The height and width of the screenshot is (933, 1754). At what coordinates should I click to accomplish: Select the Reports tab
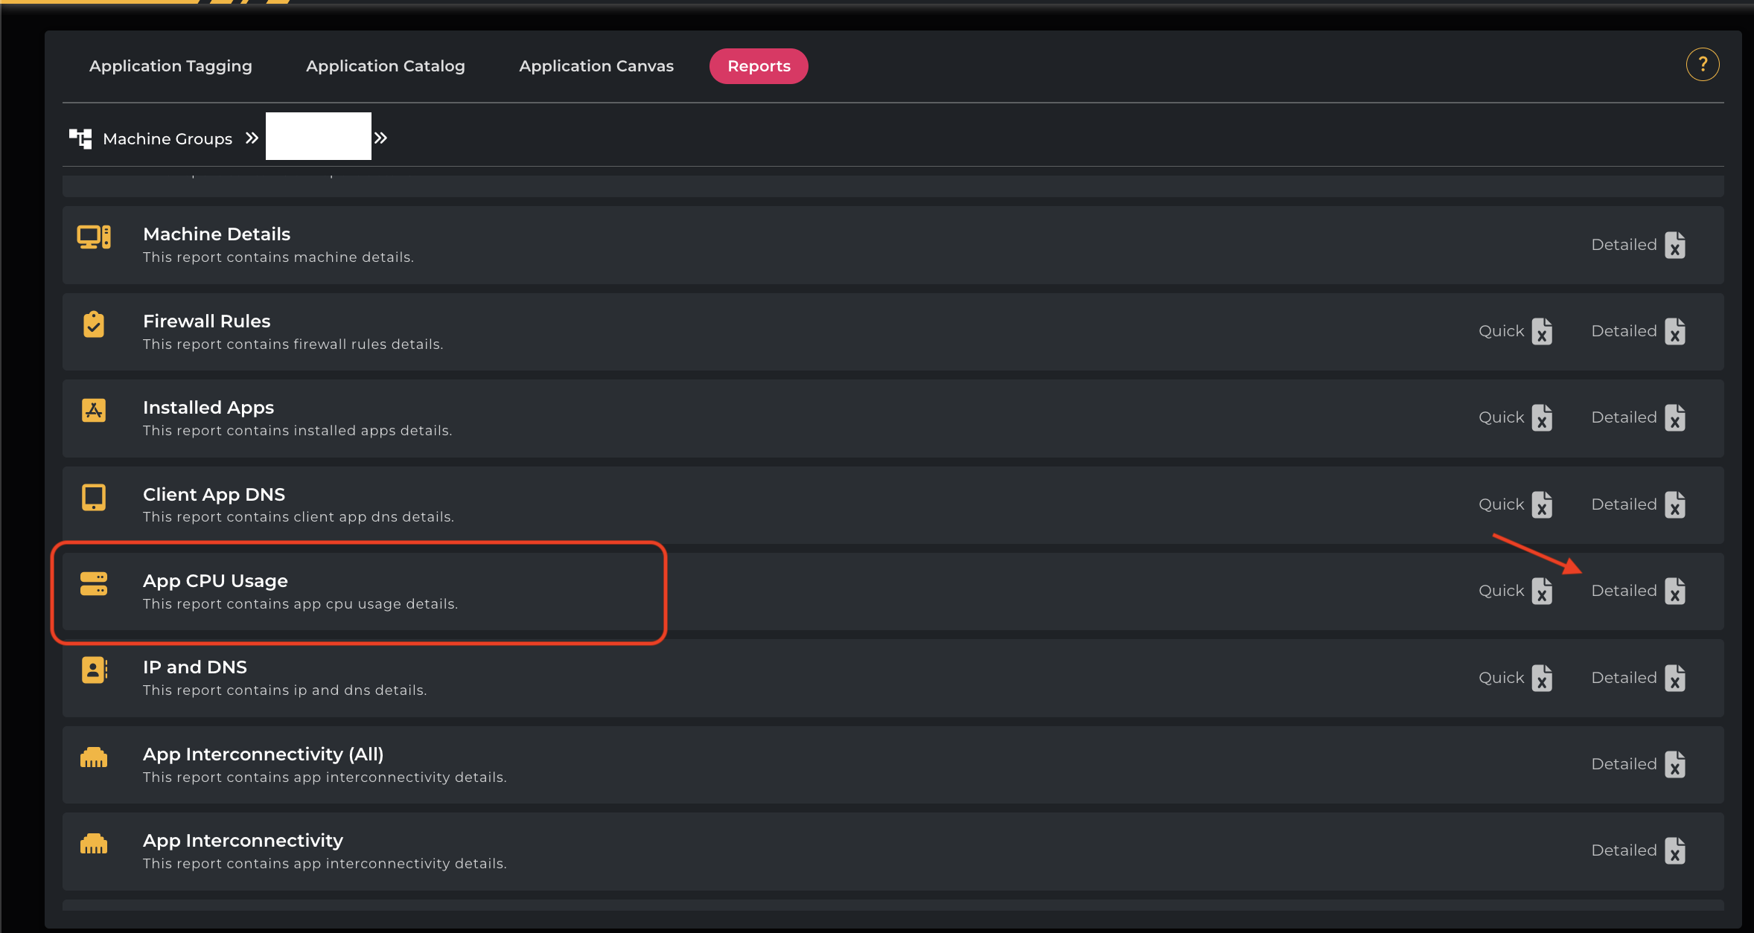click(x=759, y=66)
